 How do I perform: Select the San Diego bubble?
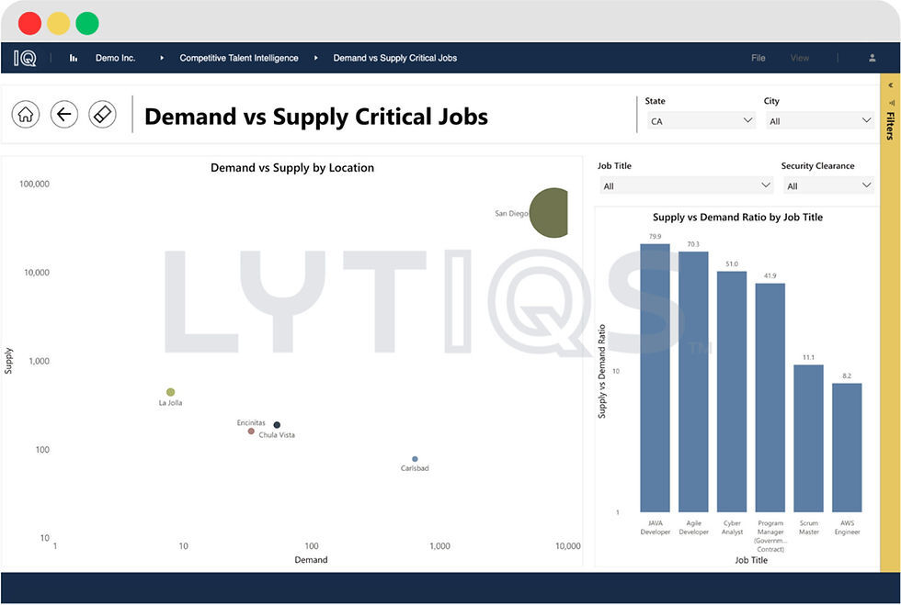tap(551, 212)
